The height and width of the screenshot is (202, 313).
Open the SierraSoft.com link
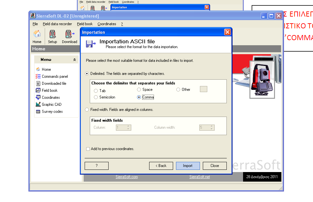[x=127, y=177]
